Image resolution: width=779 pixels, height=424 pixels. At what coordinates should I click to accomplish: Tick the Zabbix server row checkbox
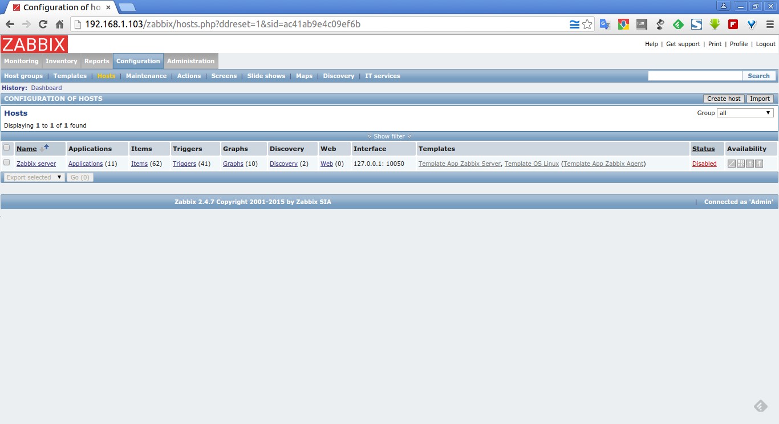tap(7, 162)
